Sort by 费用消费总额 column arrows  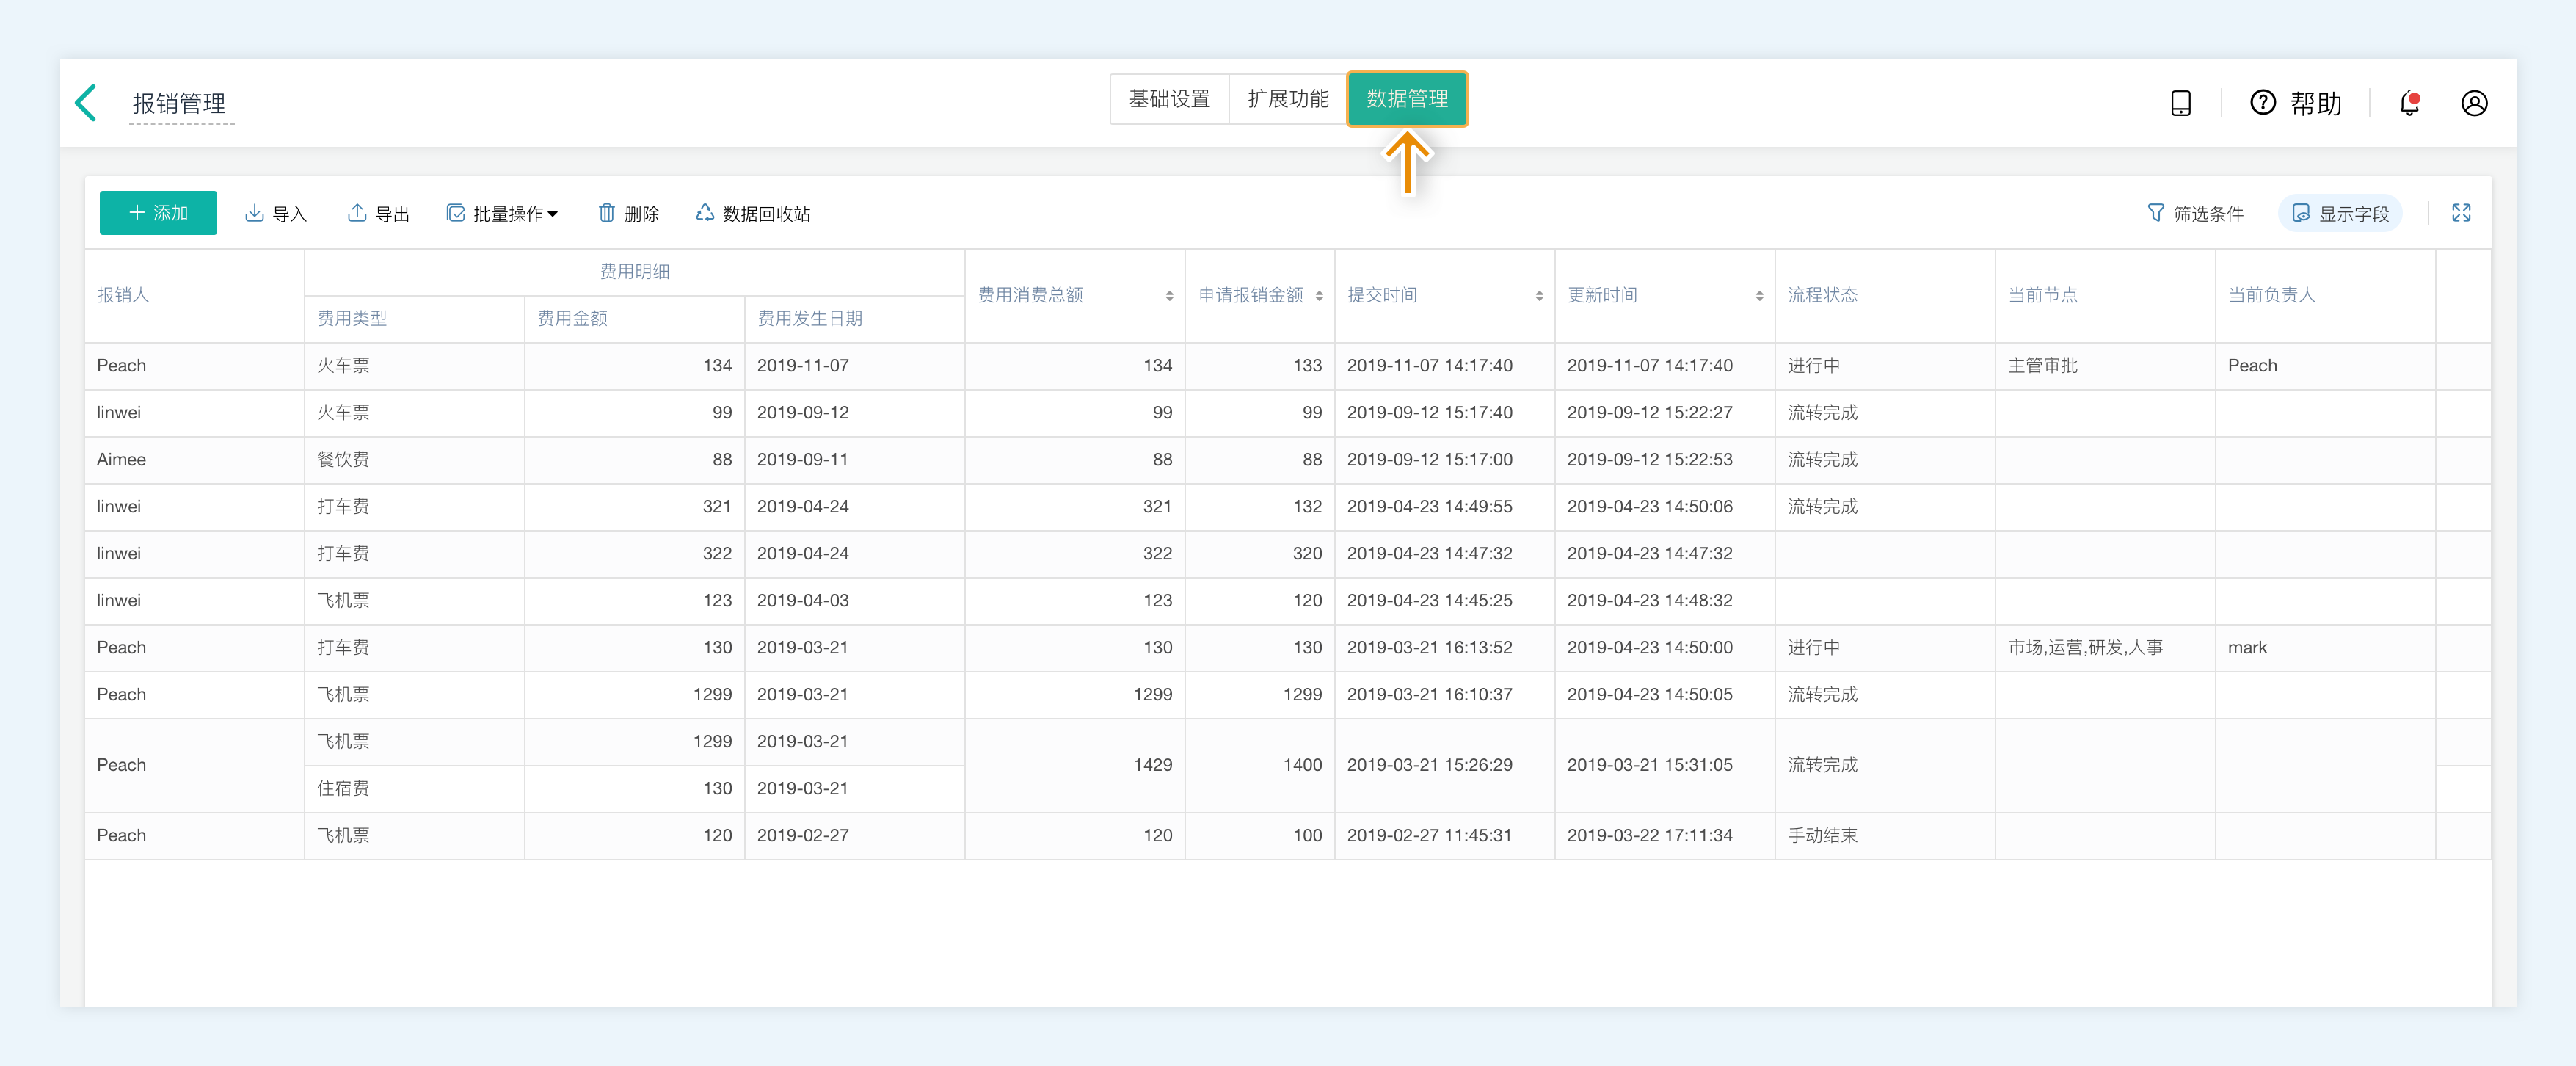click(1169, 296)
